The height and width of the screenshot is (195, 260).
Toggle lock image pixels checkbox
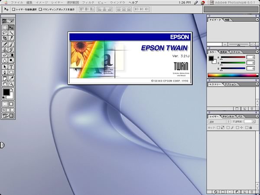coord(228,127)
